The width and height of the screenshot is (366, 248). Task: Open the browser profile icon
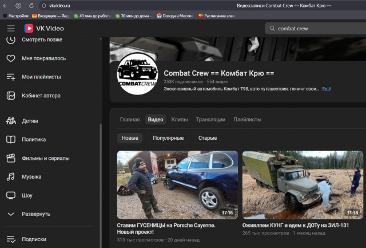pyautogui.click(x=18, y=6)
